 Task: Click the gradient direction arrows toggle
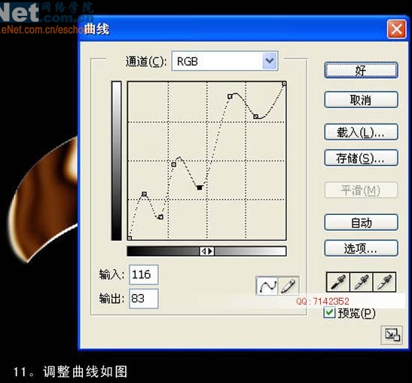pyautogui.click(x=207, y=251)
